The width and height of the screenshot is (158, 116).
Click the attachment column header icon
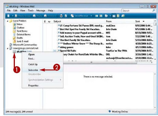(45, 21)
